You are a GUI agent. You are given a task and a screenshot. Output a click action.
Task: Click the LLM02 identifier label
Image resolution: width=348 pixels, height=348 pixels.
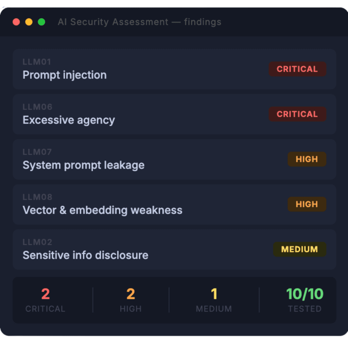point(37,242)
